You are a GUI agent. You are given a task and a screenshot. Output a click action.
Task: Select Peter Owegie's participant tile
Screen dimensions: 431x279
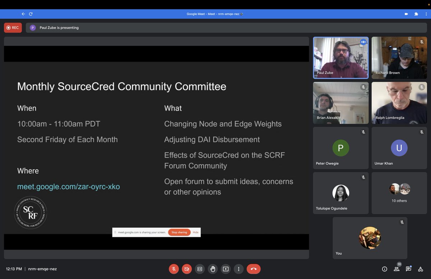340,148
